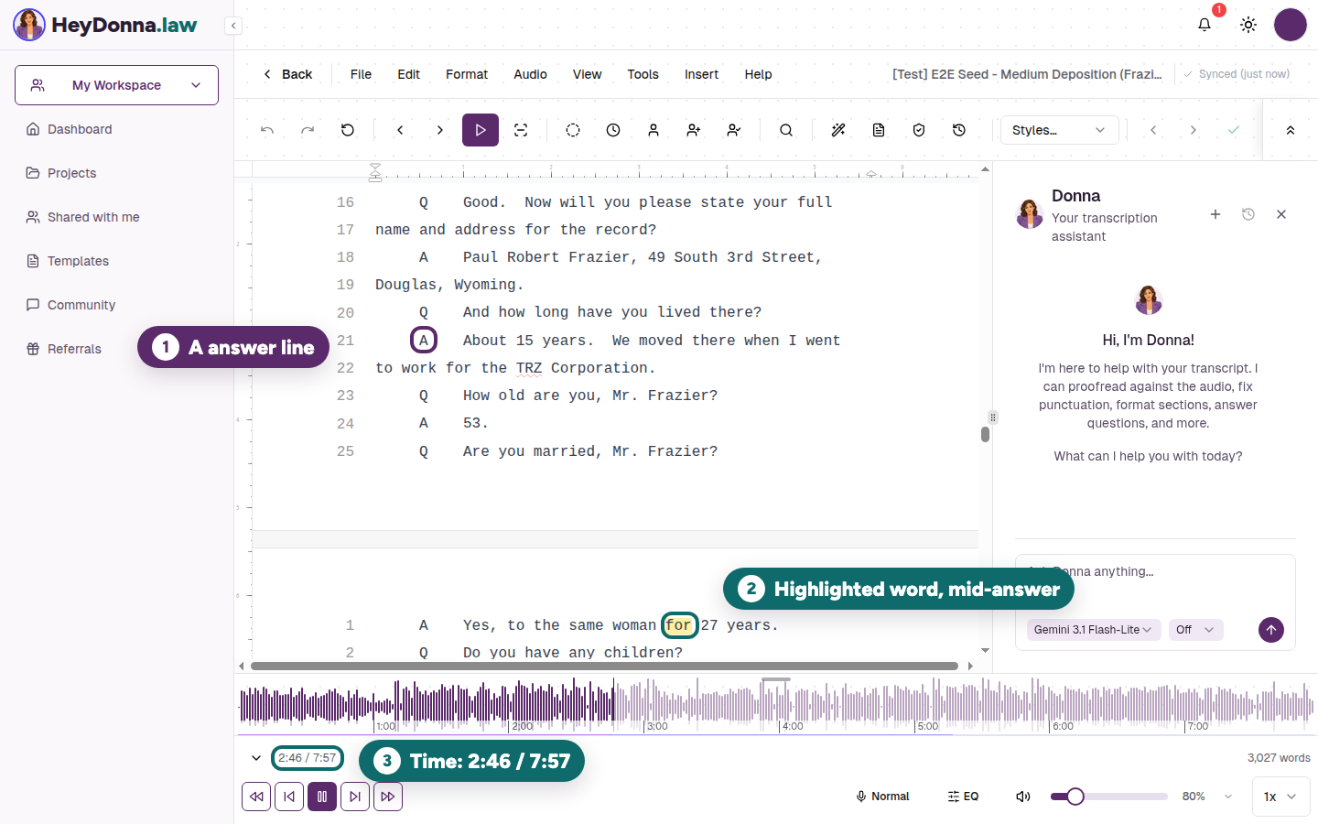Click the dashed circle toolbar icon

pos(573,130)
